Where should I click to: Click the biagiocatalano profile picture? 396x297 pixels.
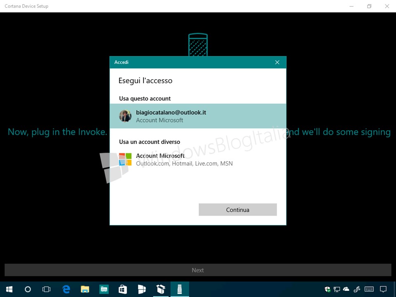coord(125,116)
